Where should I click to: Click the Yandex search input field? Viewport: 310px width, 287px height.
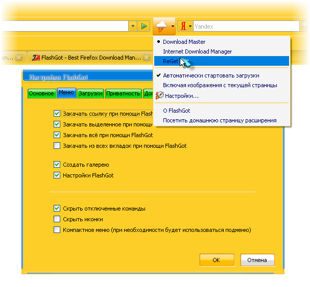tap(246, 26)
